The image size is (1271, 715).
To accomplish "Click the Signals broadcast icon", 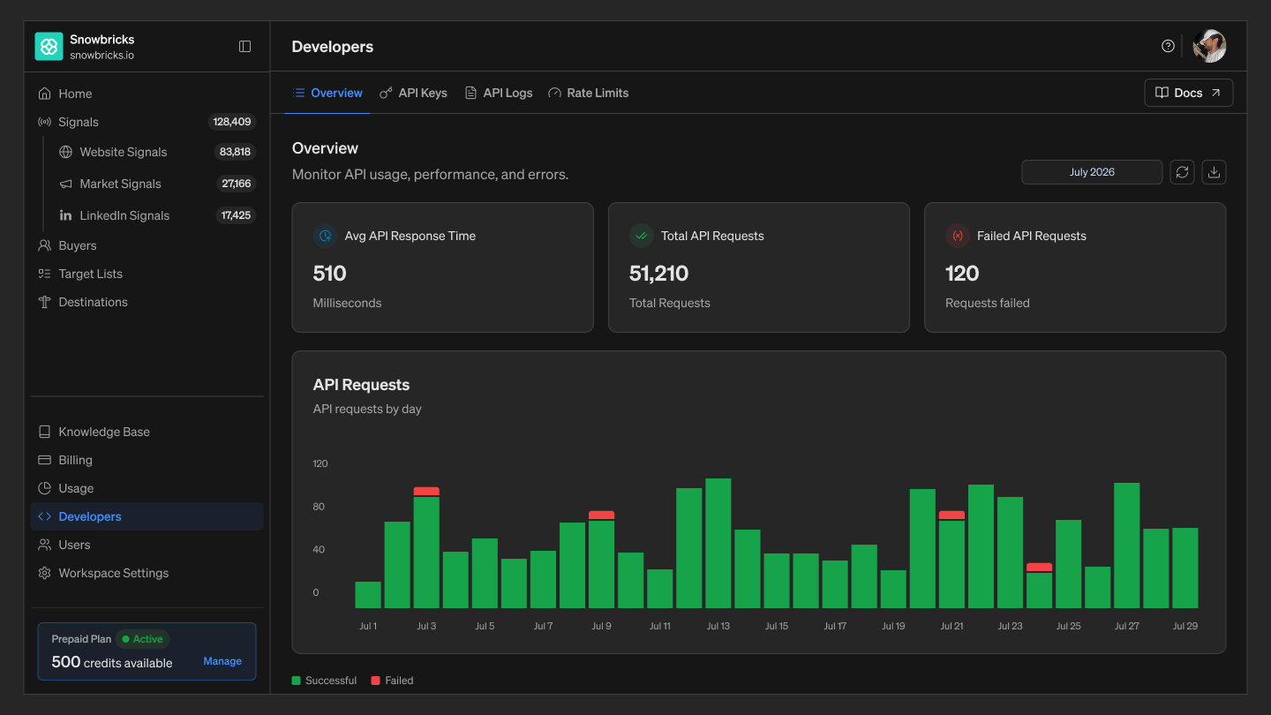I will [x=45, y=122].
